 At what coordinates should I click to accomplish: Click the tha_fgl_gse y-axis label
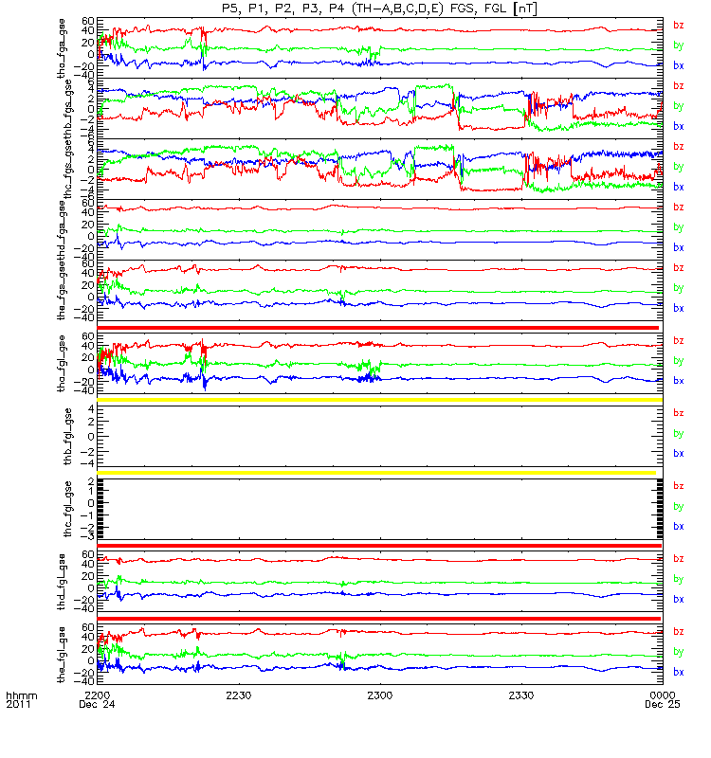pyautogui.click(x=62, y=364)
